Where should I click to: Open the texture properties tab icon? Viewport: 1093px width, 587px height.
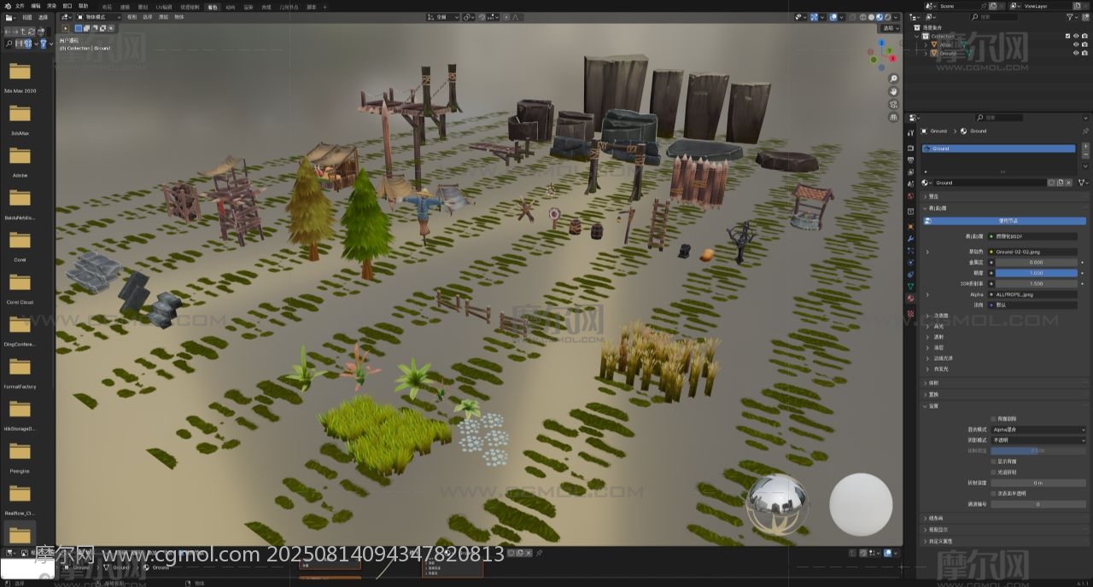[911, 314]
